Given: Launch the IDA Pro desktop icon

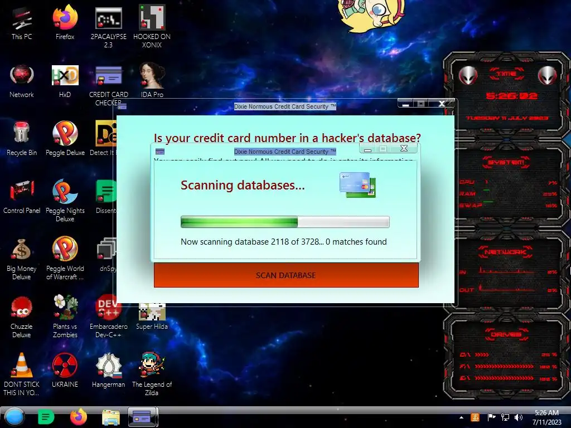Looking at the screenshot, I should coord(152,81).
